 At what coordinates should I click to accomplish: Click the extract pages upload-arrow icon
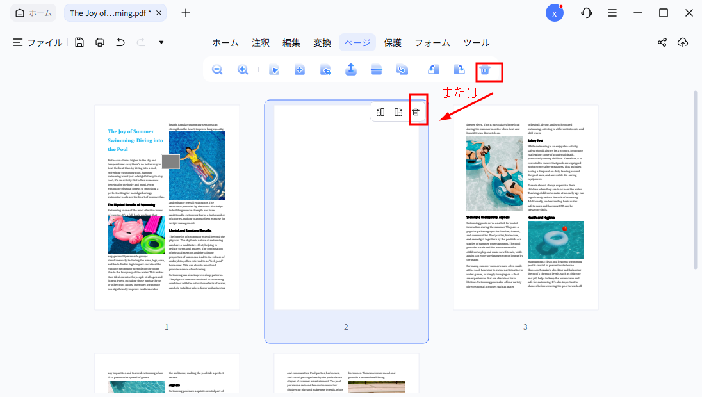coord(351,70)
